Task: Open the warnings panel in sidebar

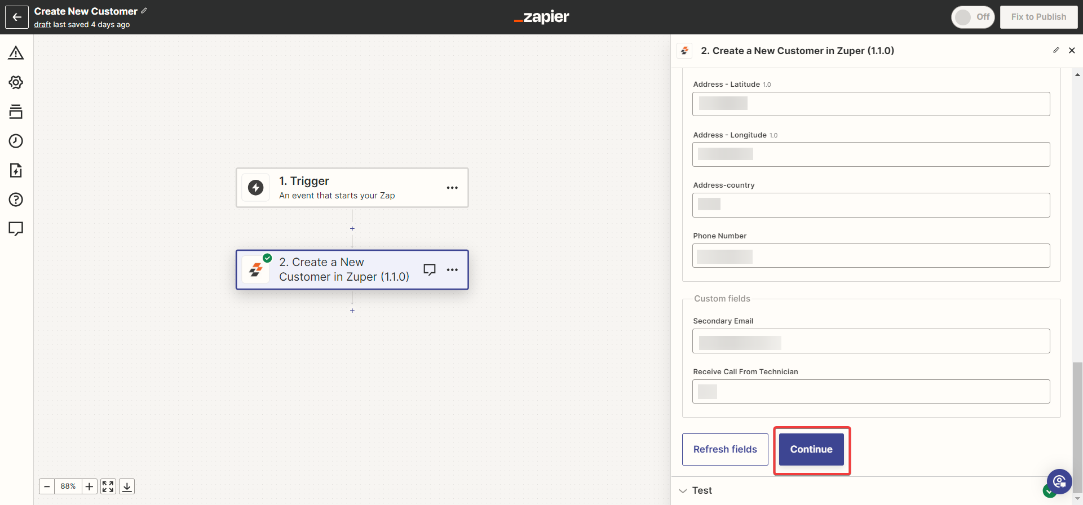Action: [x=16, y=53]
